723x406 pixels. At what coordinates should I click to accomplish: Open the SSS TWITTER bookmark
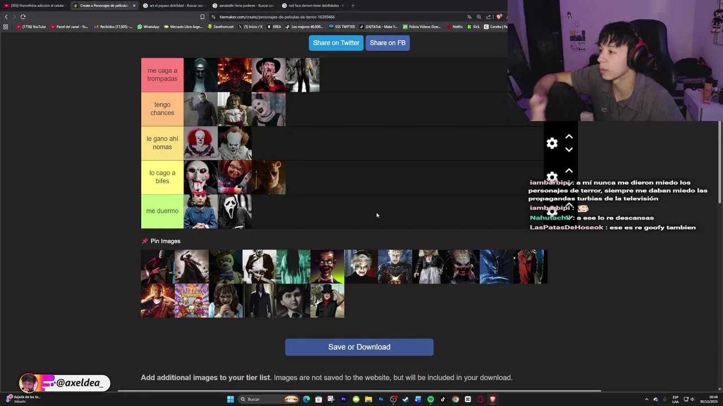coord(342,27)
